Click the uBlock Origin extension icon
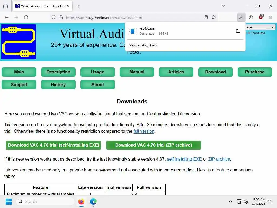277x208 pixels. coord(261,17)
